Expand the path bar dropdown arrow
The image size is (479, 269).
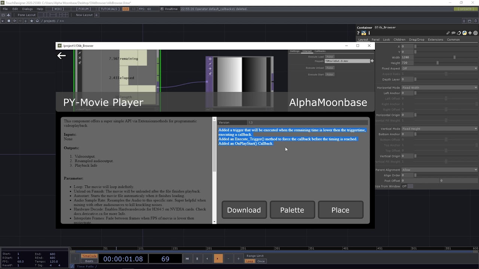coord(3,21)
